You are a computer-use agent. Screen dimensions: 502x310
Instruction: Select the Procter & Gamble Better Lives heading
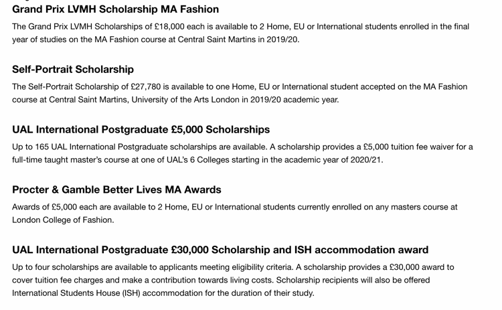point(116,189)
